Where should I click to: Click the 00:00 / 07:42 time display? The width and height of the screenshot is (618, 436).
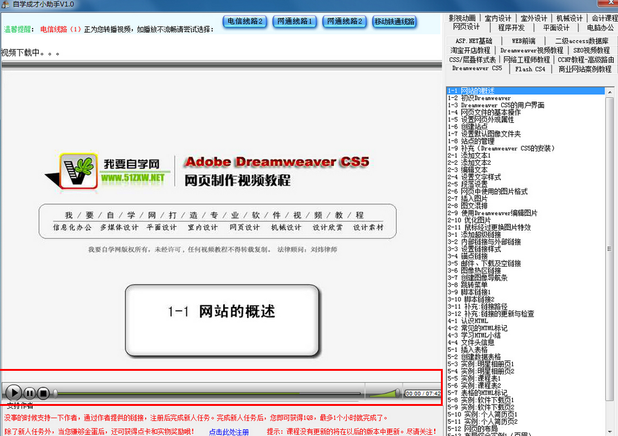pos(423,394)
